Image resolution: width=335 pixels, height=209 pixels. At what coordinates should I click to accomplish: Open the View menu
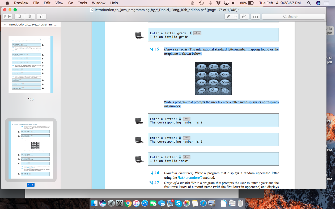coord(59,3)
